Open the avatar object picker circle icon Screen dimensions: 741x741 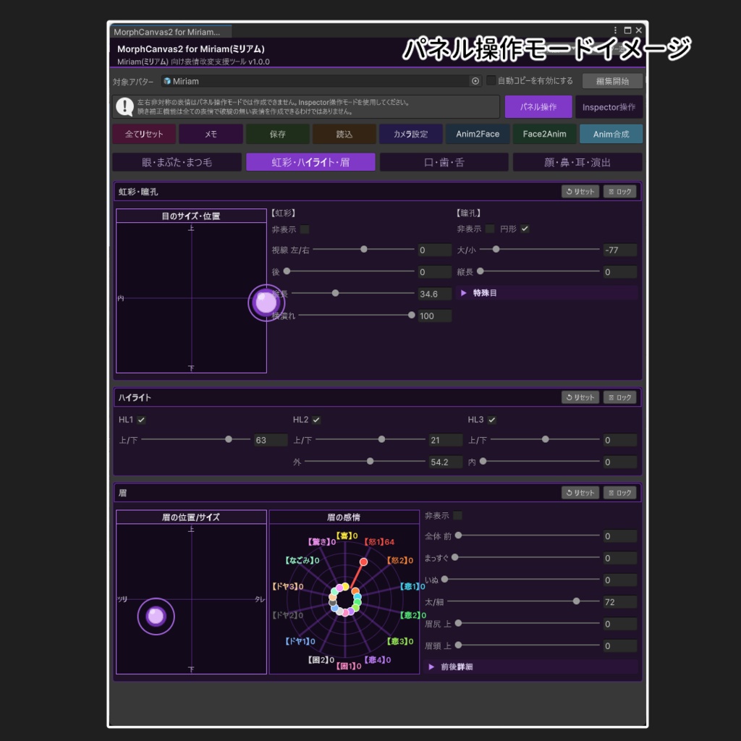pos(475,81)
